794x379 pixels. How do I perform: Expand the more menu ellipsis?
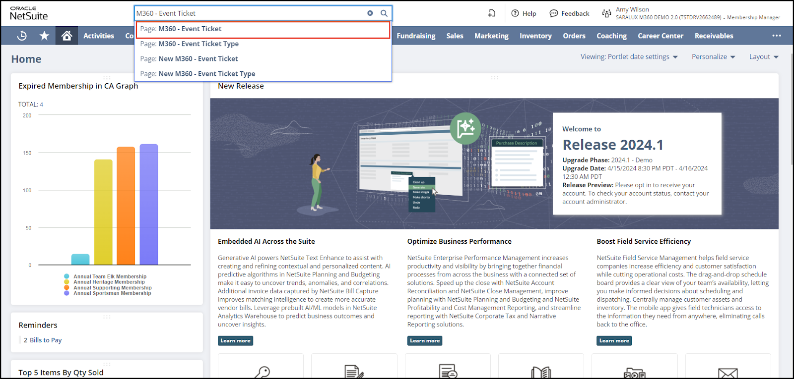tap(776, 36)
